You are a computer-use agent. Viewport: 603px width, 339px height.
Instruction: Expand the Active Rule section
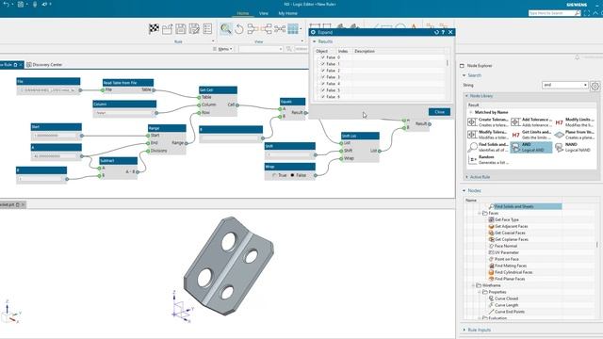click(x=467, y=177)
